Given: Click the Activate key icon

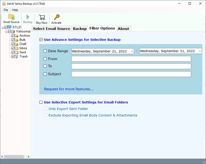Looking at the screenshot, I should pos(57,17).
